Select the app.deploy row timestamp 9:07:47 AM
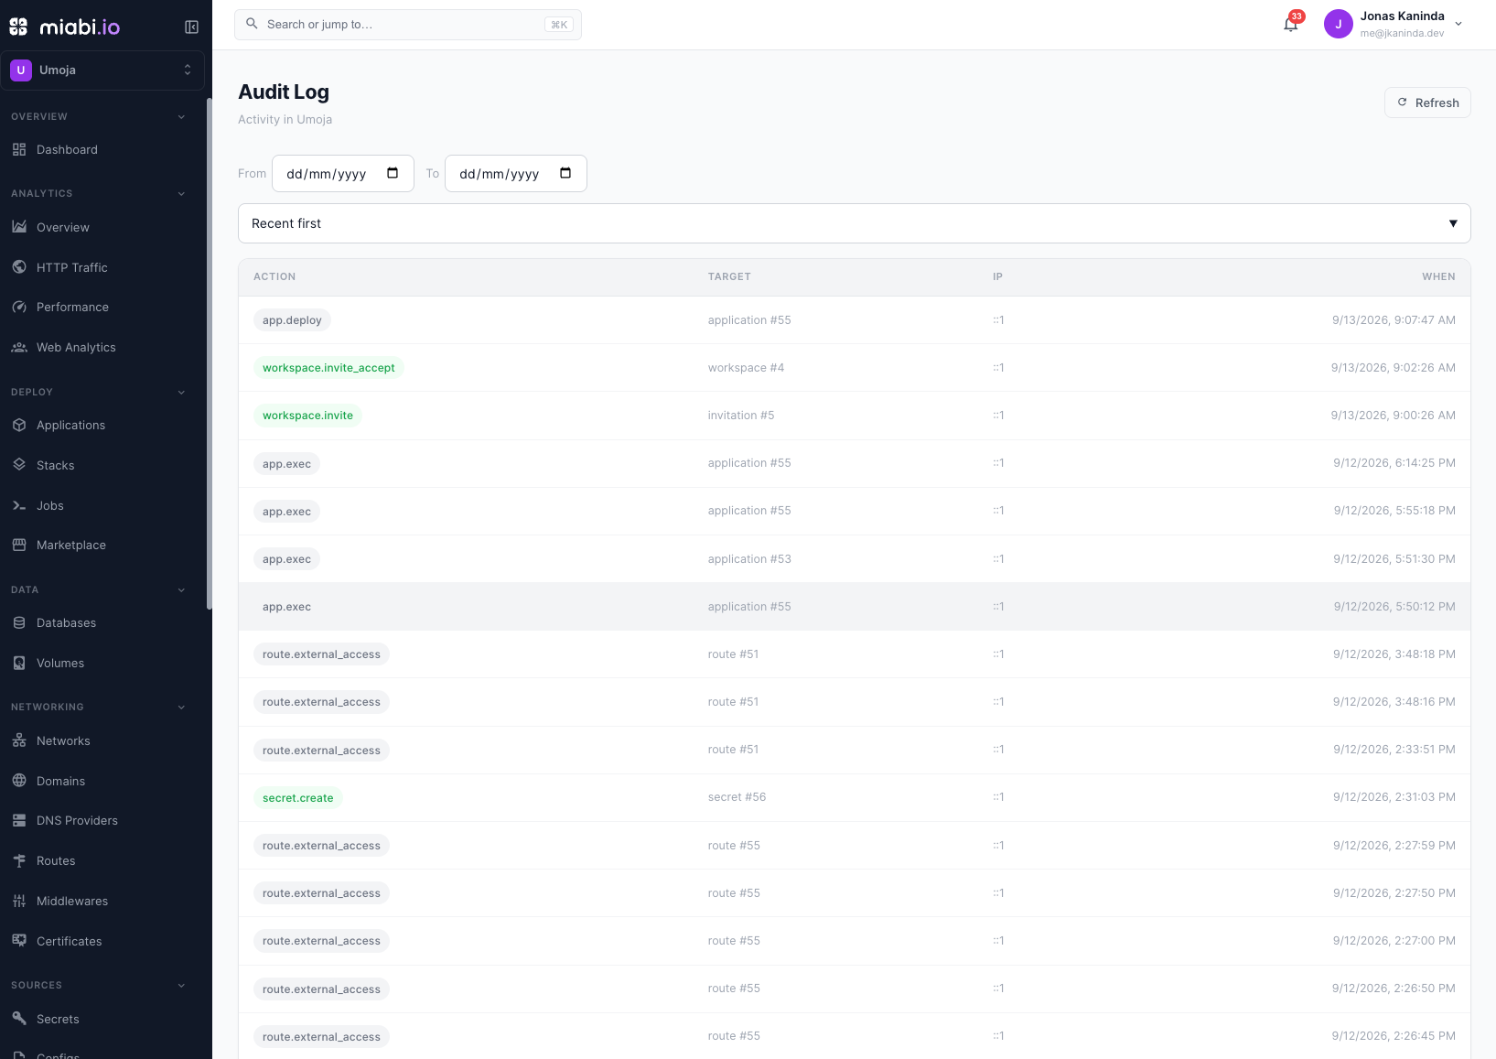 (x=1394, y=320)
